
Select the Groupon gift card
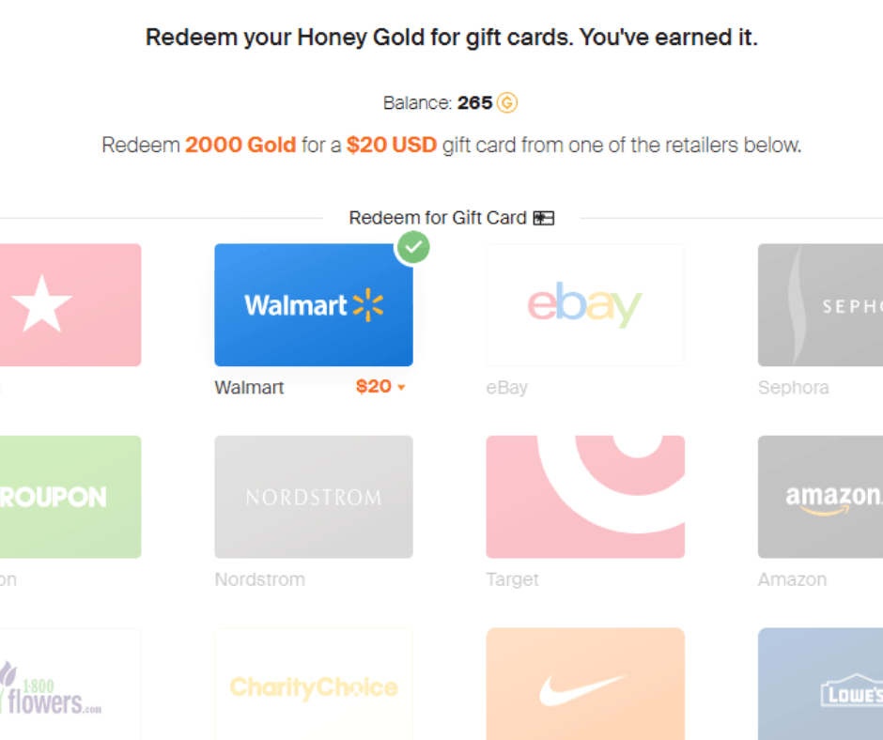70,497
